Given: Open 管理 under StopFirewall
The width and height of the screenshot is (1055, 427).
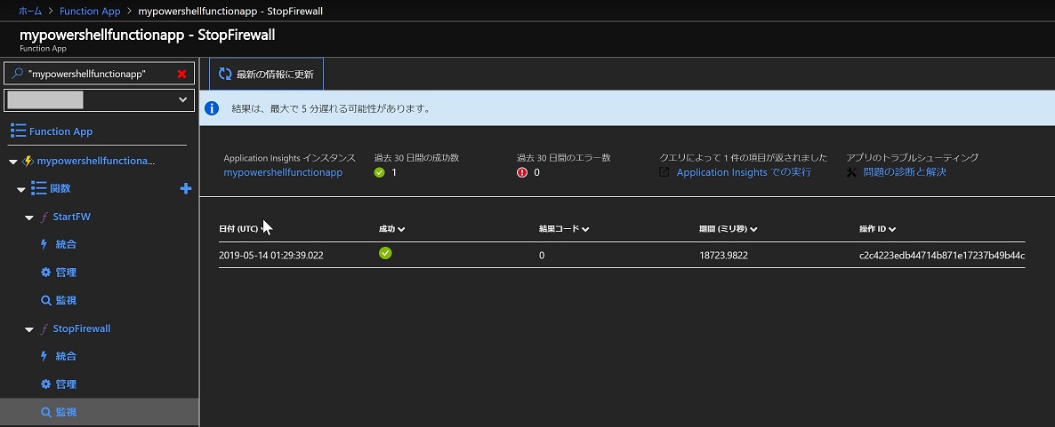Looking at the screenshot, I should [x=66, y=384].
